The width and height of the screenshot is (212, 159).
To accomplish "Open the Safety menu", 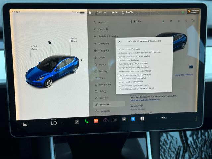I will pos(101,91).
